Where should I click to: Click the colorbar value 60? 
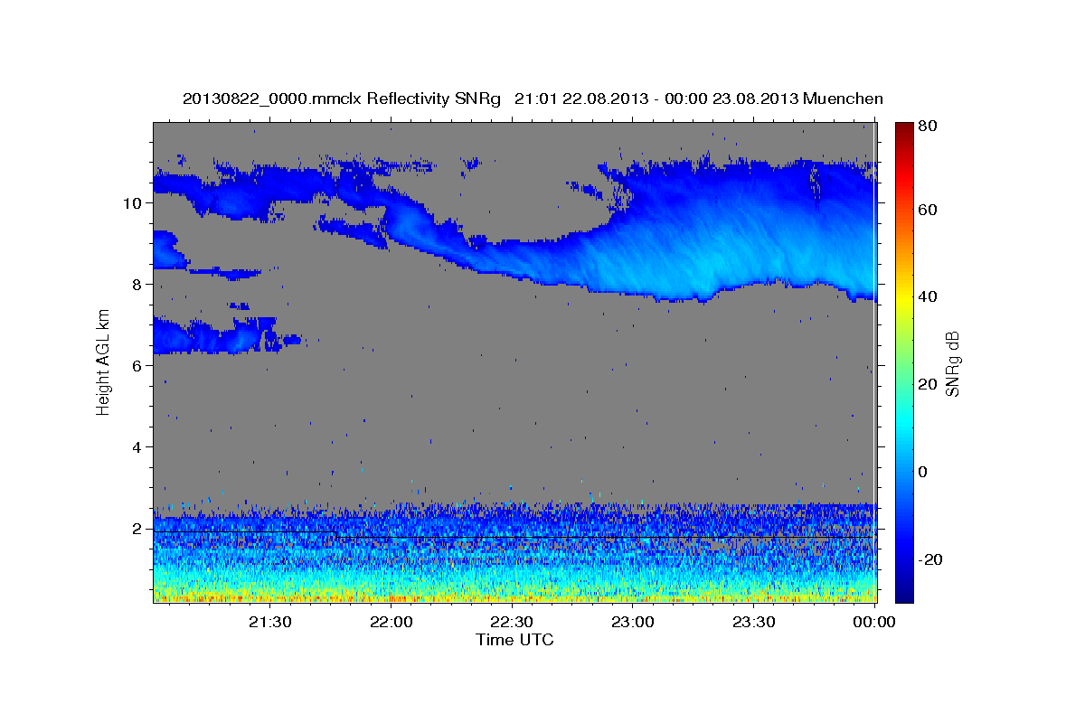click(927, 210)
